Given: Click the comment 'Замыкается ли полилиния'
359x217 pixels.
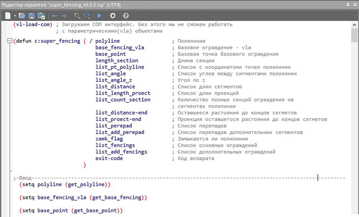Looking at the screenshot, I should pos(213,139).
